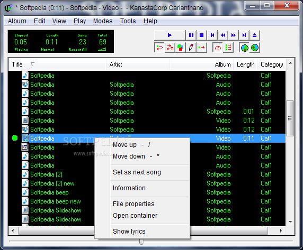Image resolution: width=303 pixels, height=250 pixels.
Task: Choose Move down in the context menu
Action: pyautogui.click(x=142, y=156)
